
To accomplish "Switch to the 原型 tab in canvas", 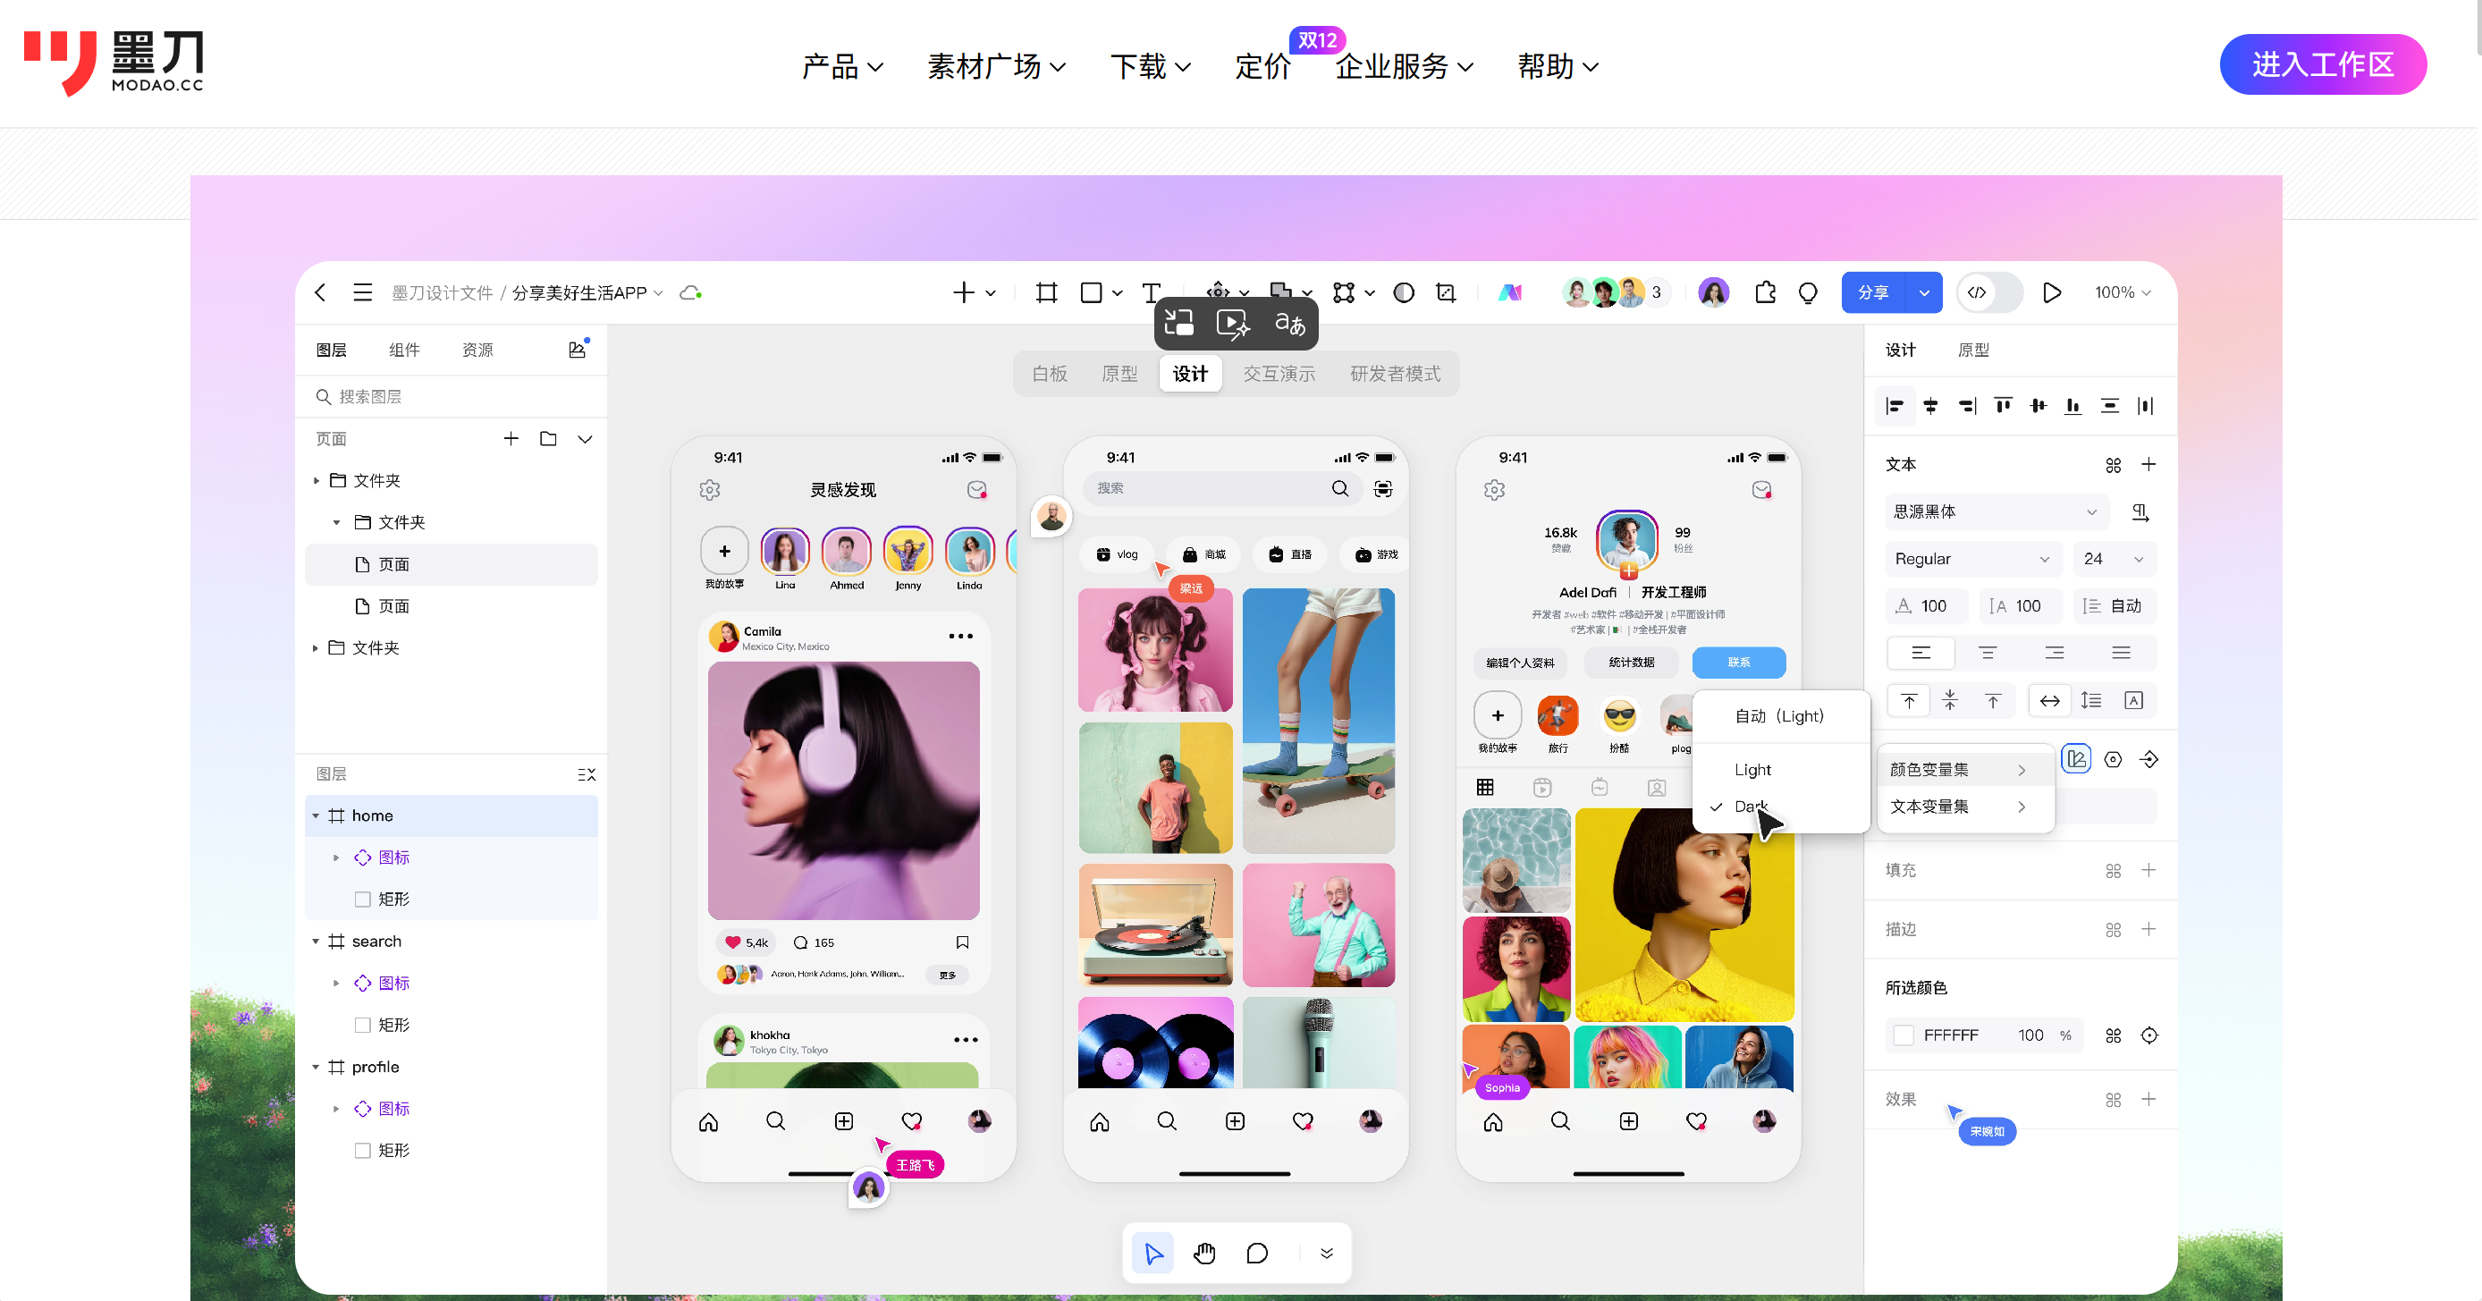I will pyautogui.click(x=1119, y=374).
